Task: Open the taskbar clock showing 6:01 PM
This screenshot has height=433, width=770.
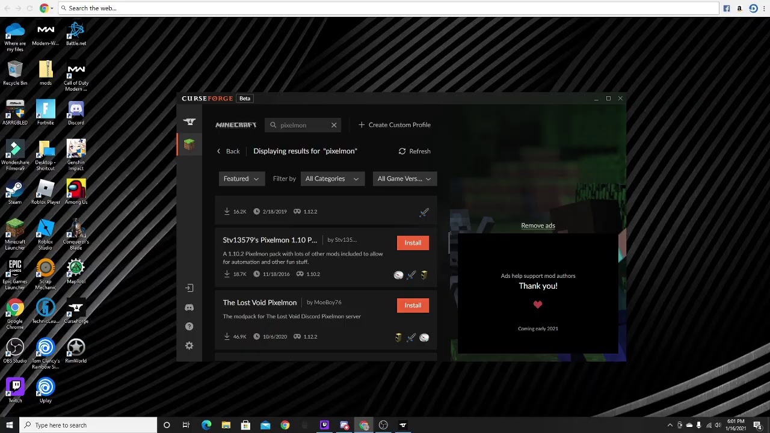Action: pyautogui.click(x=736, y=425)
